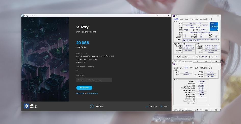Open 主板 tab in CPU-Z processor window
The height and width of the screenshot is (124, 241).
pyautogui.click(x=181, y=19)
